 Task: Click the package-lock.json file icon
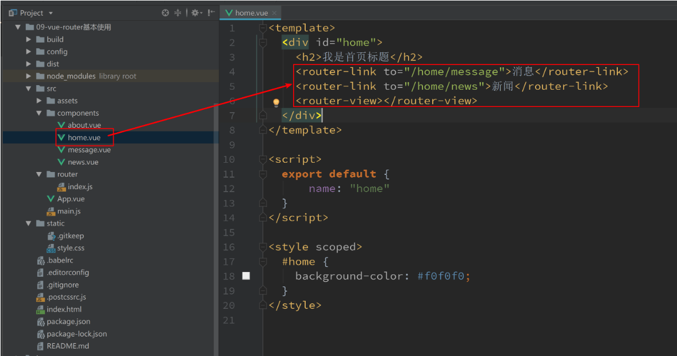[x=41, y=334]
